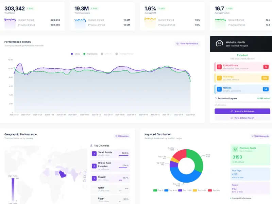Screen dimensions: 272x204
Task: Toggle the Clicks series in chart legend
Action: tap(75, 54)
